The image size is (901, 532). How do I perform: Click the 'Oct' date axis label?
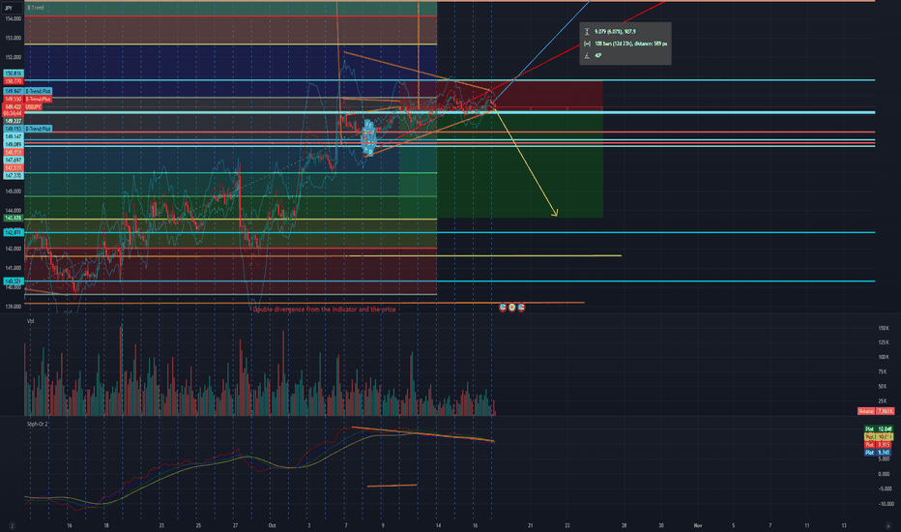272,525
